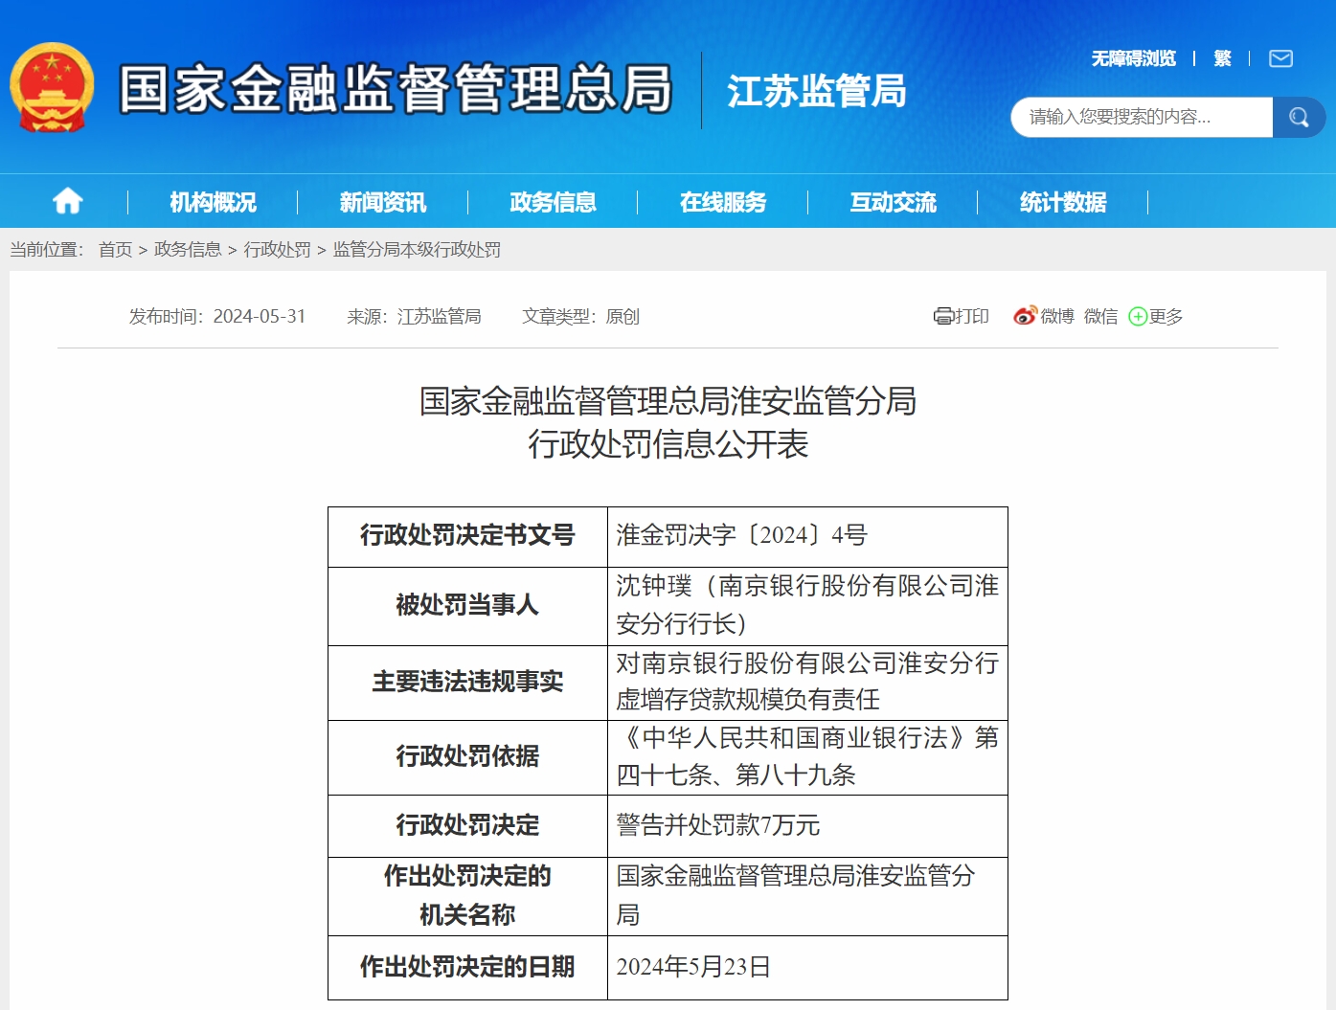Viewport: 1336px width, 1010px height.
Task: Click the 行政处罚依据 header cell
Action: (467, 757)
